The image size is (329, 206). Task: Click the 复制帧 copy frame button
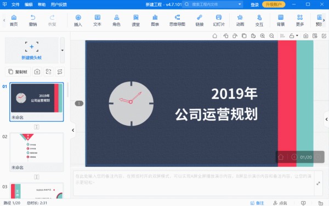18,72
